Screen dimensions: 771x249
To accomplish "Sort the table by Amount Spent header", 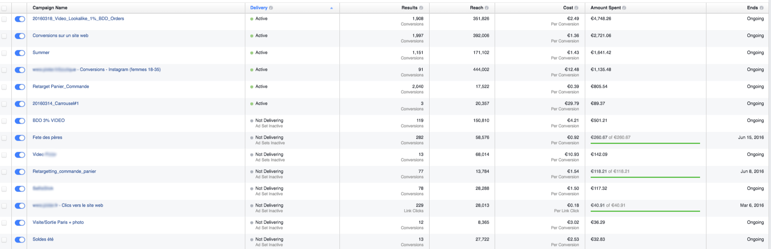I will click(605, 8).
